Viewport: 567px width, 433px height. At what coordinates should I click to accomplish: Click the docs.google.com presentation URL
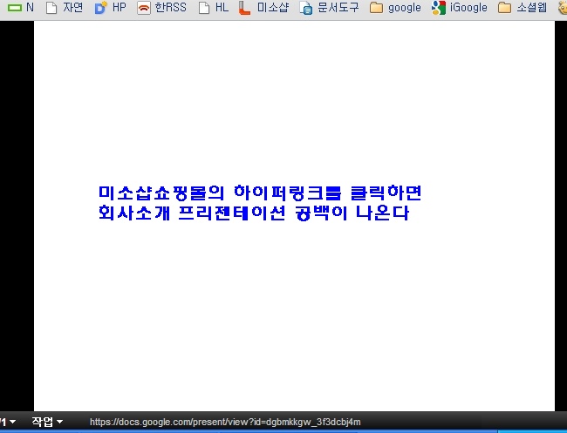pos(225,422)
